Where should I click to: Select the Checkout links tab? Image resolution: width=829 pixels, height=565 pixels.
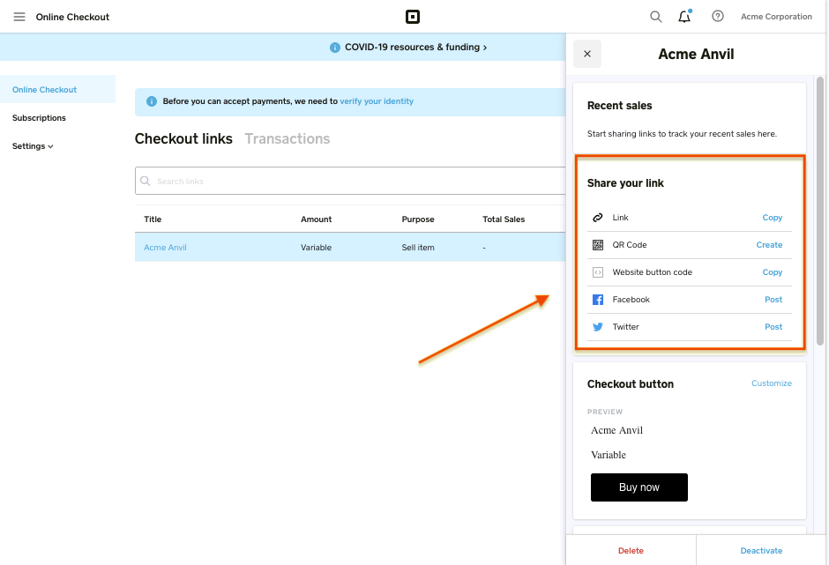tap(183, 138)
